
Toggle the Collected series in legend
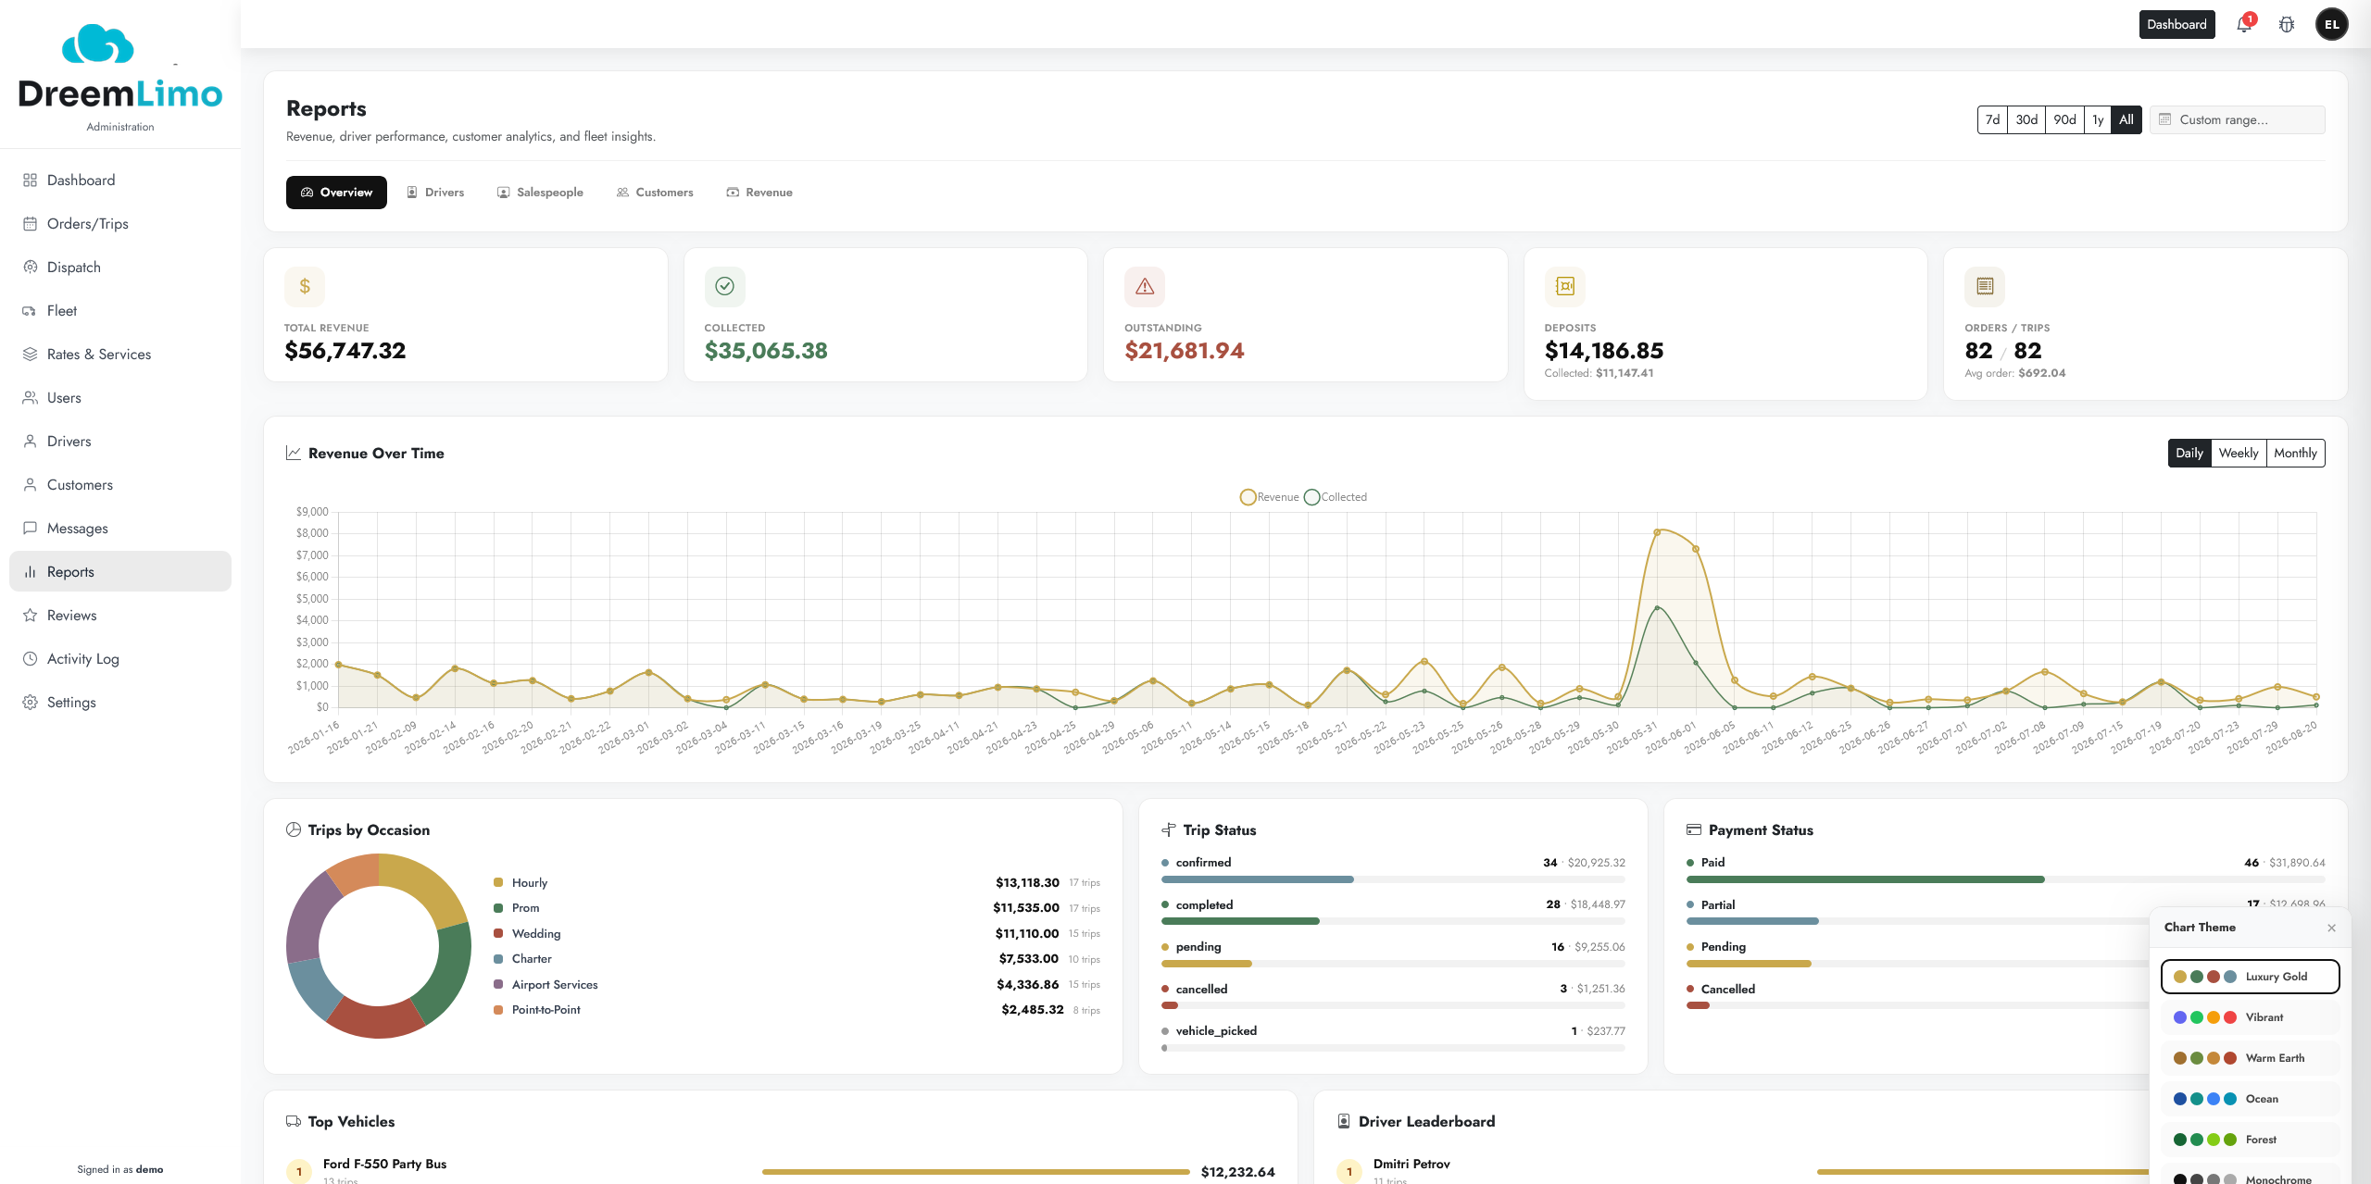click(1336, 497)
